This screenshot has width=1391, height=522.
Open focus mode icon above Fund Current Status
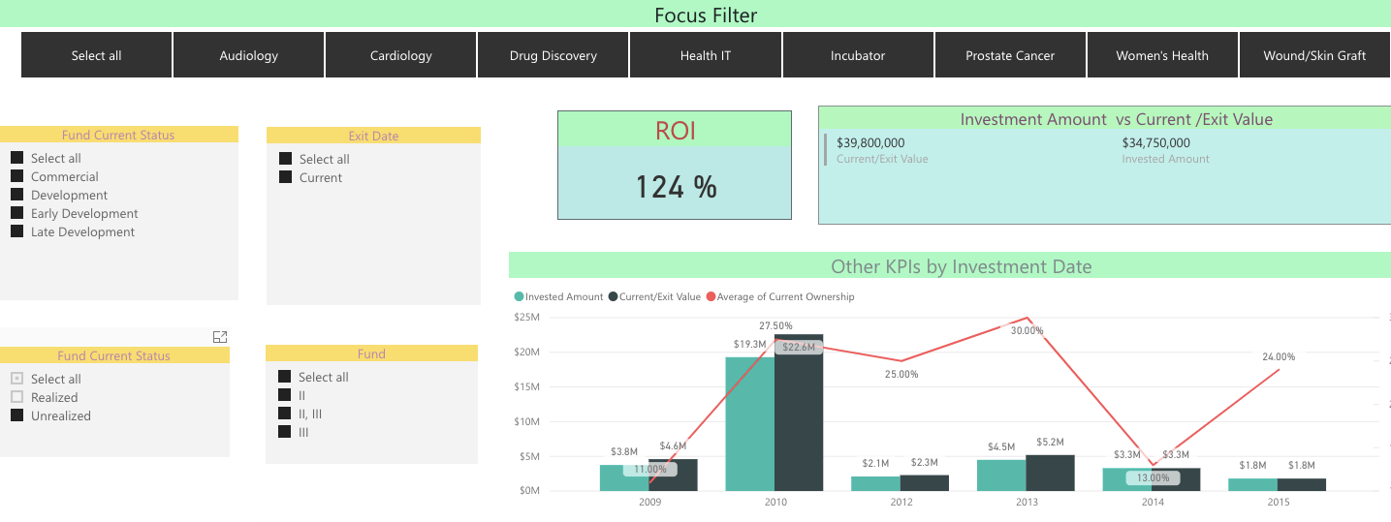click(220, 337)
